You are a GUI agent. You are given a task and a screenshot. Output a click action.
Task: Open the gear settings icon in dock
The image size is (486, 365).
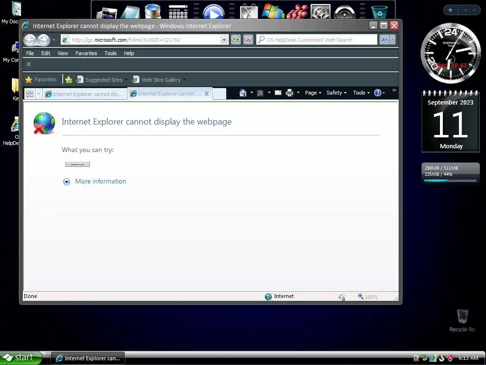pos(320,12)
